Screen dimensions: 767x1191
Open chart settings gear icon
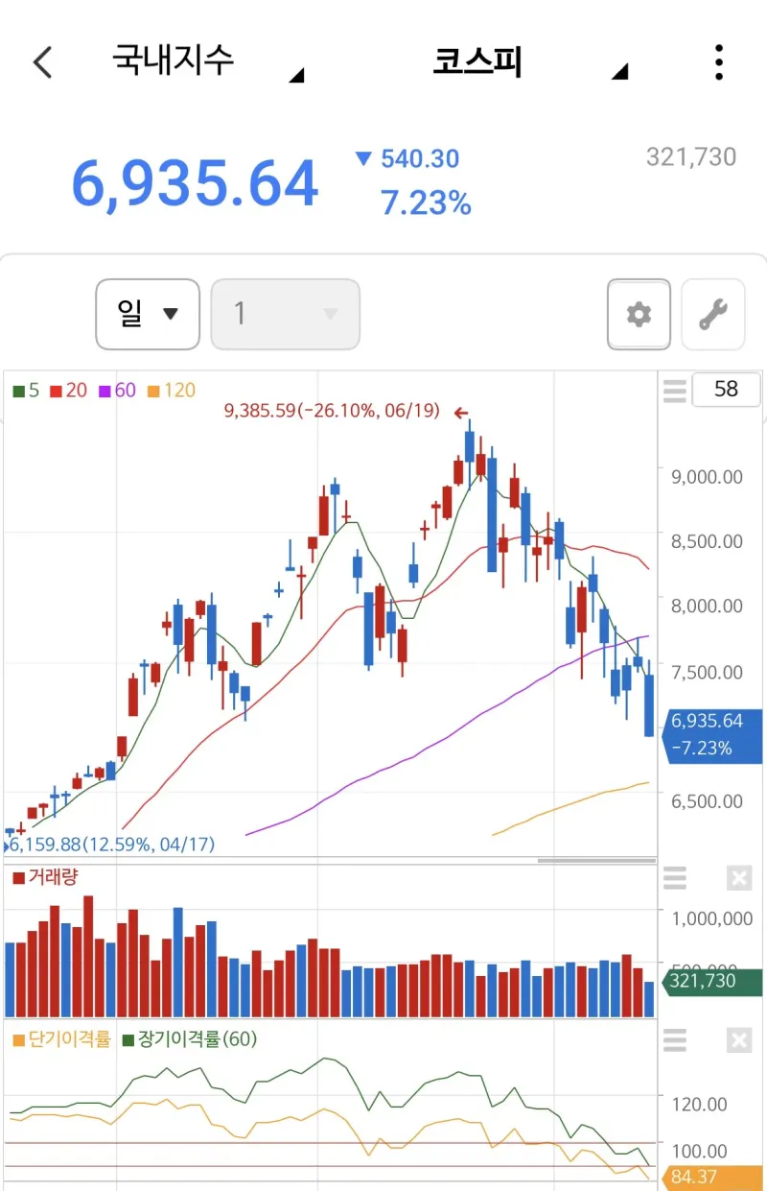639,314
